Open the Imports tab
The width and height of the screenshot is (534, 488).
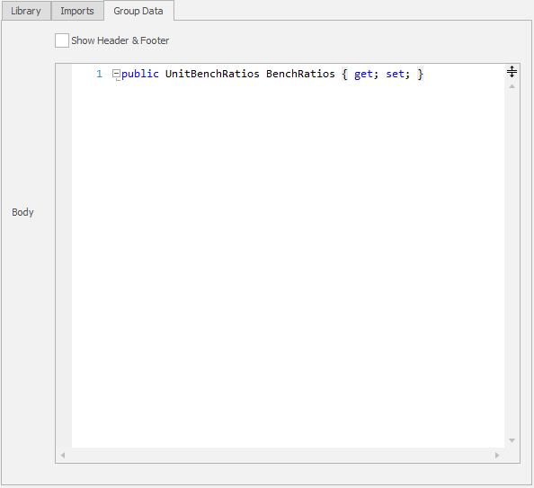click(x=77, y=11)
